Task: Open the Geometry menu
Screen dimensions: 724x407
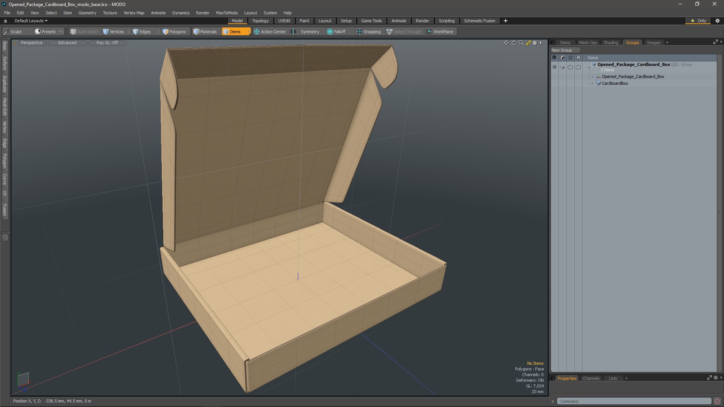Action: 87,13
